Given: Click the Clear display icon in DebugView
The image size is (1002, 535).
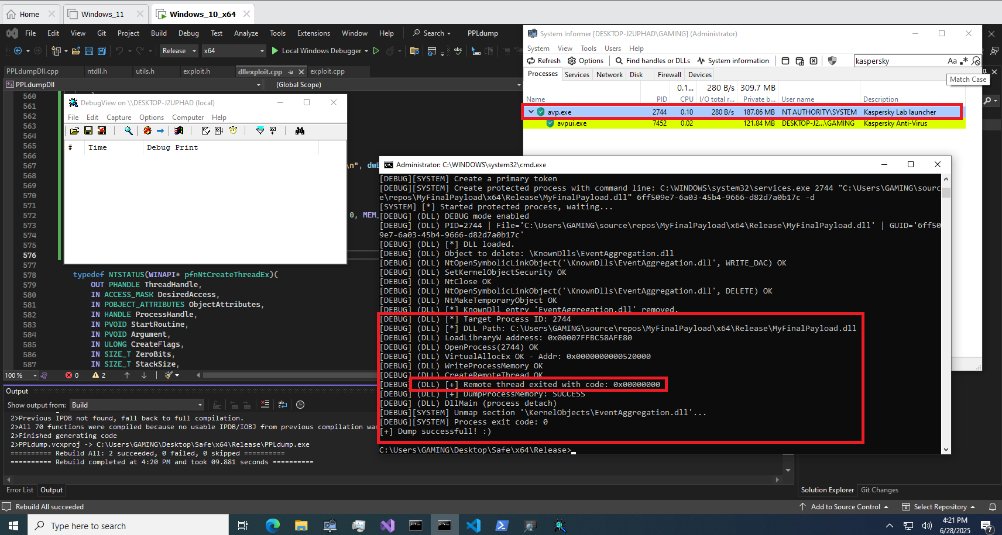Looking at the screenshot, I should coord(102,131).
